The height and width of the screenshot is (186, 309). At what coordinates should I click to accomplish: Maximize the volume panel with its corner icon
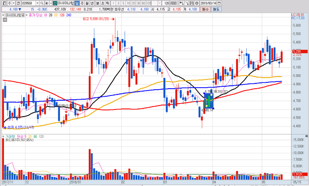(307, 136)
